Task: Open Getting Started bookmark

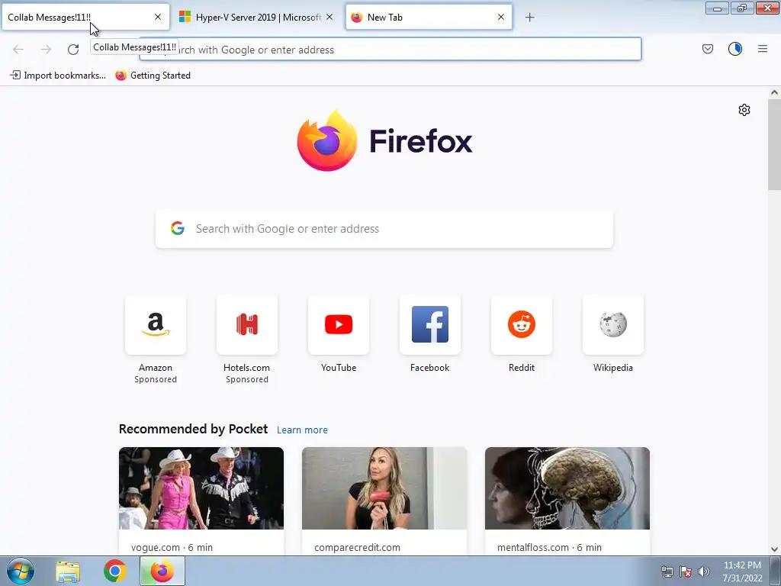Action: tap(153, 76)
